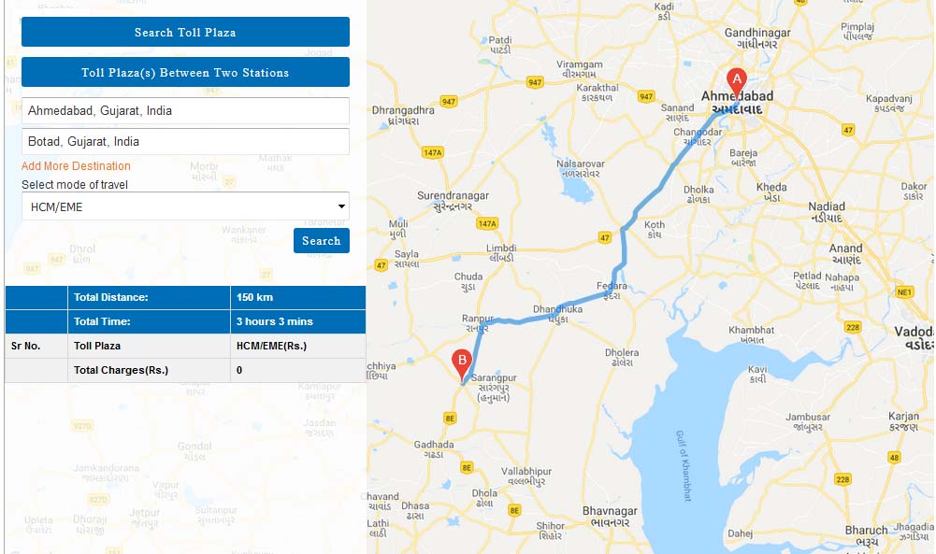Click the Ahmedabad origin input field
This screenshot has height=554, width=936.
[186, 111]
